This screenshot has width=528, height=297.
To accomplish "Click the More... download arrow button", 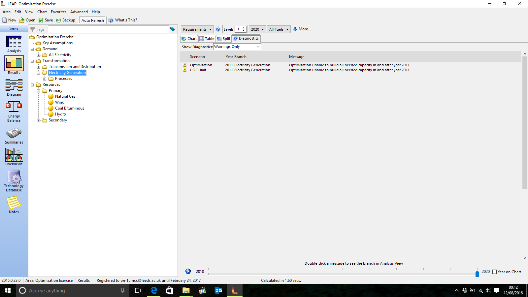I will click(301, 29).
